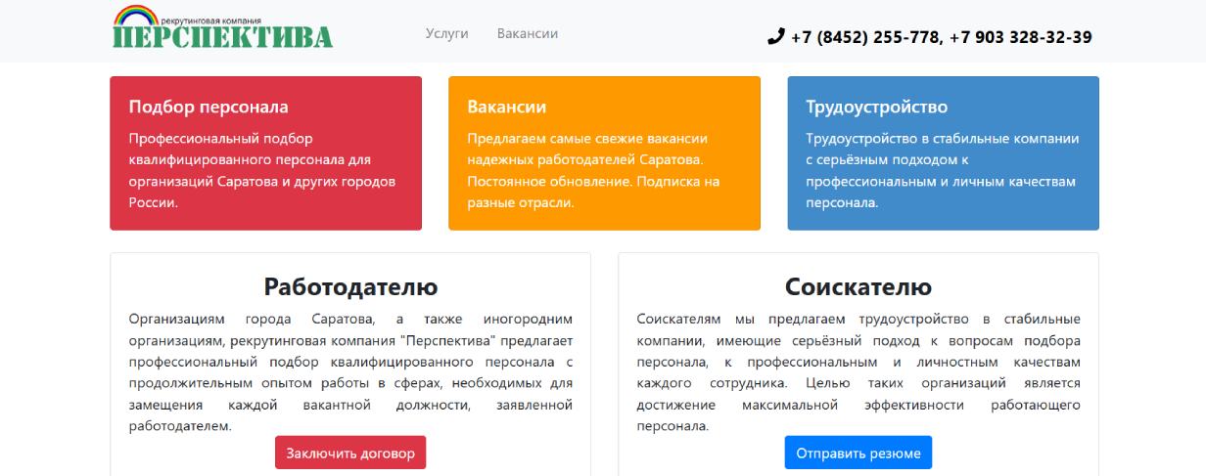The height and width of the screenshot is (476, 1206).
Task: Click phone number +7 (8452) 255-778
Action: (865, 37)
